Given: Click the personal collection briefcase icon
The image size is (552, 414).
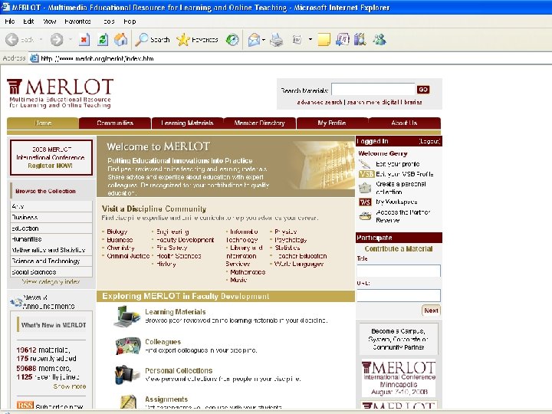Looking at the screenshot, I should pos(365,188).
